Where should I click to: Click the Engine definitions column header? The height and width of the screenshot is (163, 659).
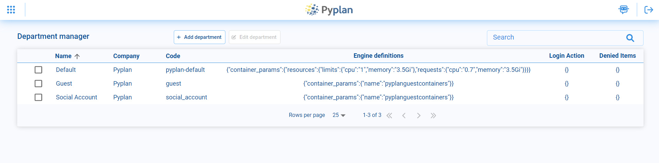(378, 56)
